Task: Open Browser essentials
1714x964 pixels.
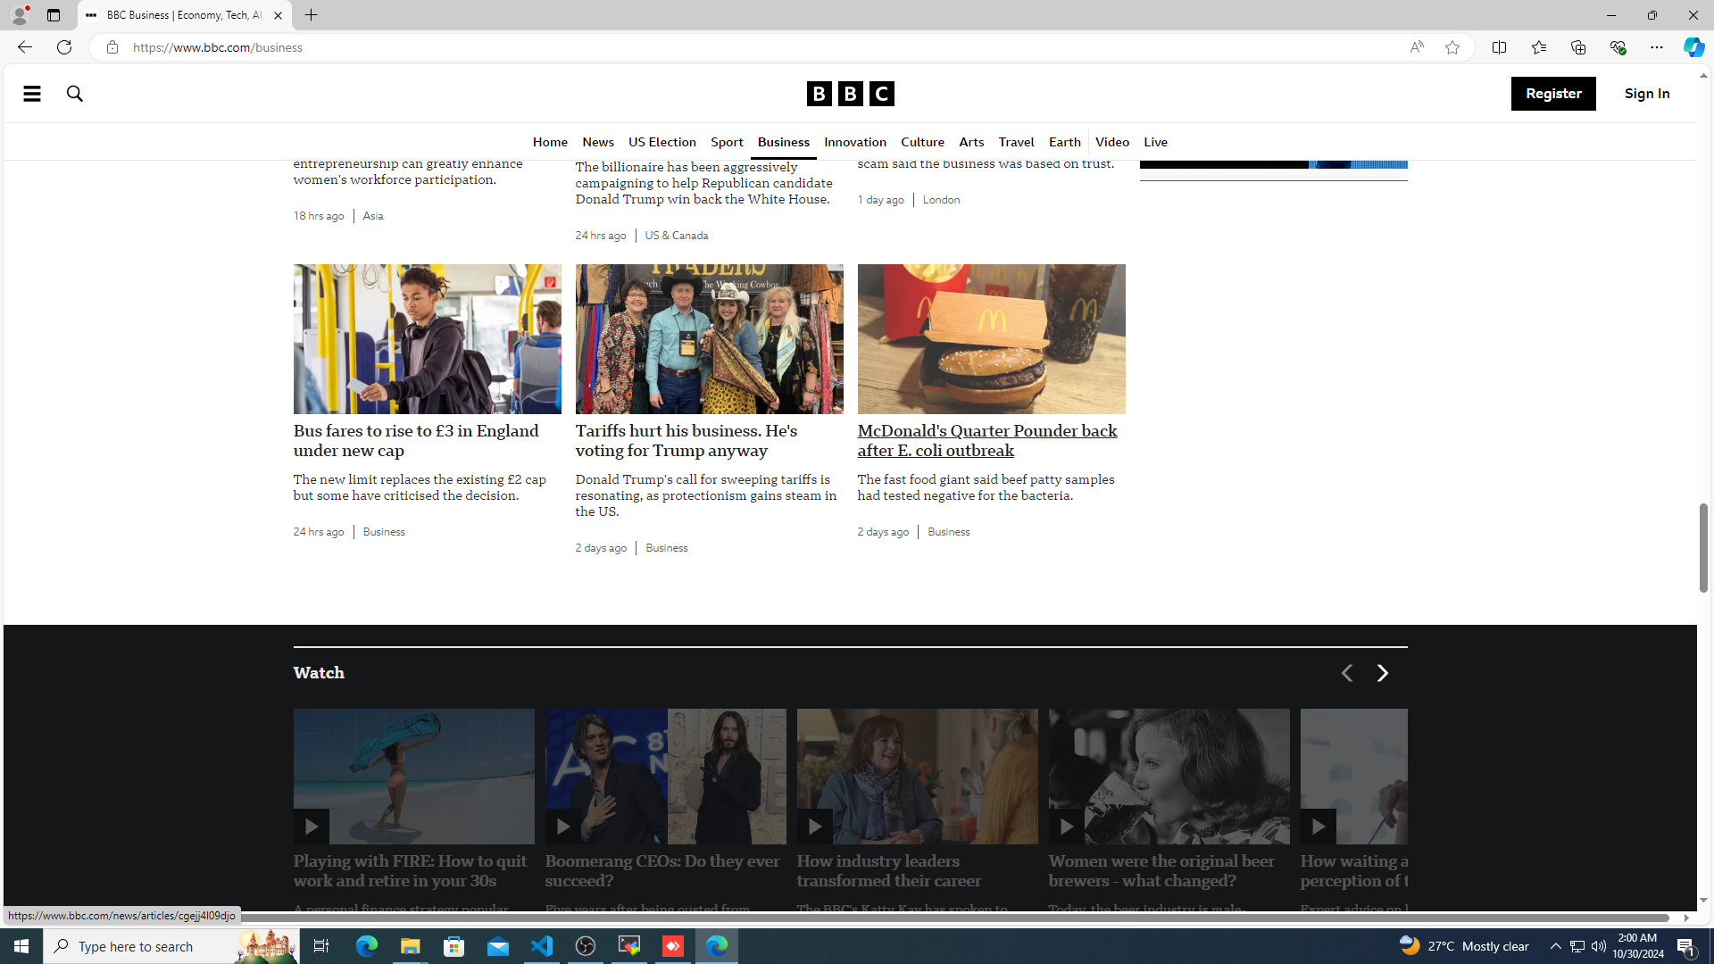Action: (1617, 47)
